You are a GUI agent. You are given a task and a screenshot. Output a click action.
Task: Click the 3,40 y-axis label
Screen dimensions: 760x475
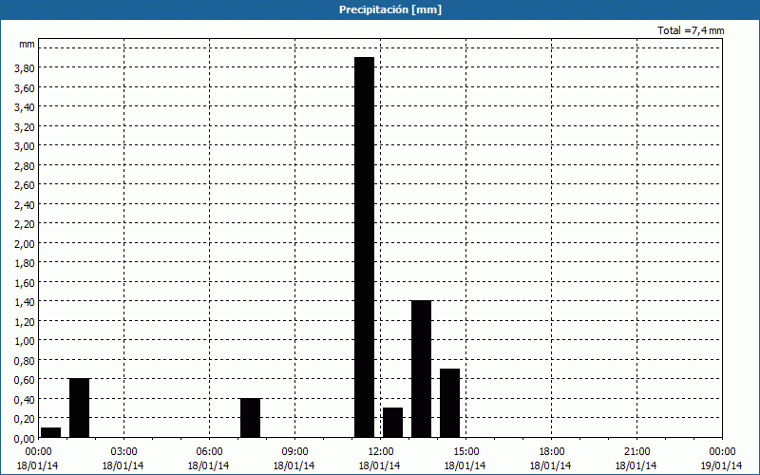click(x=25, y=107)
